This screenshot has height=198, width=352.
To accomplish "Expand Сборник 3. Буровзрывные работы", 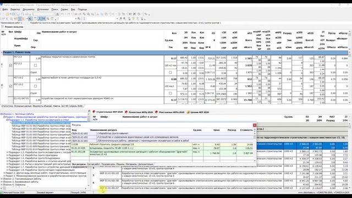I will 1,182.
